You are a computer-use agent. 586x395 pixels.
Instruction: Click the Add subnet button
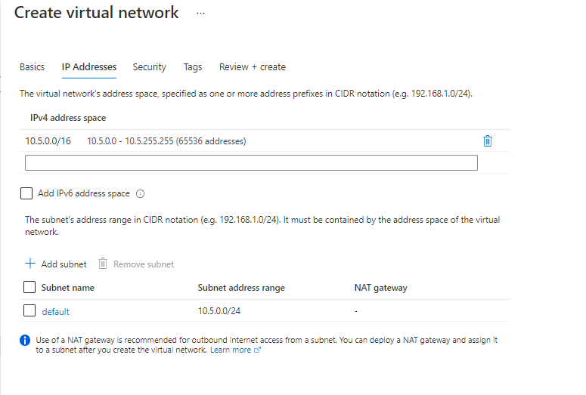[56, 264]
